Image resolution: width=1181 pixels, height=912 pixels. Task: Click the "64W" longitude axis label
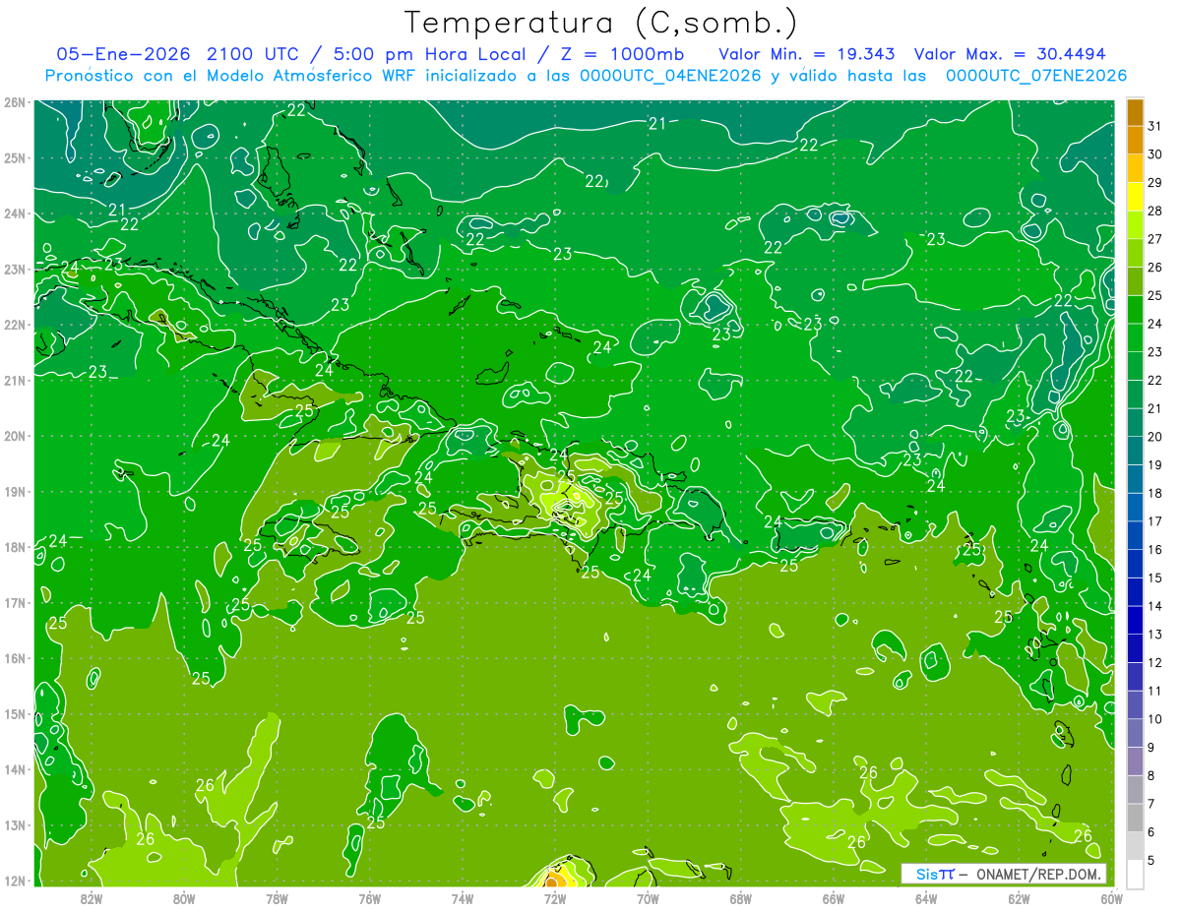point(926,897)
